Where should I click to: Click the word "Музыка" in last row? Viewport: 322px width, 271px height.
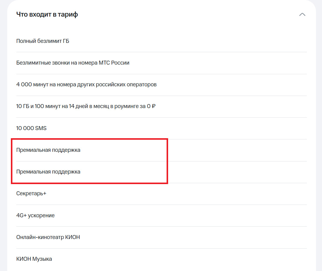click(x=42, y=259)
